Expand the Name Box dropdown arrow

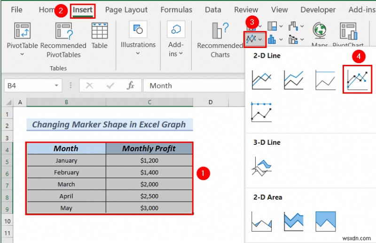(56, 86)
